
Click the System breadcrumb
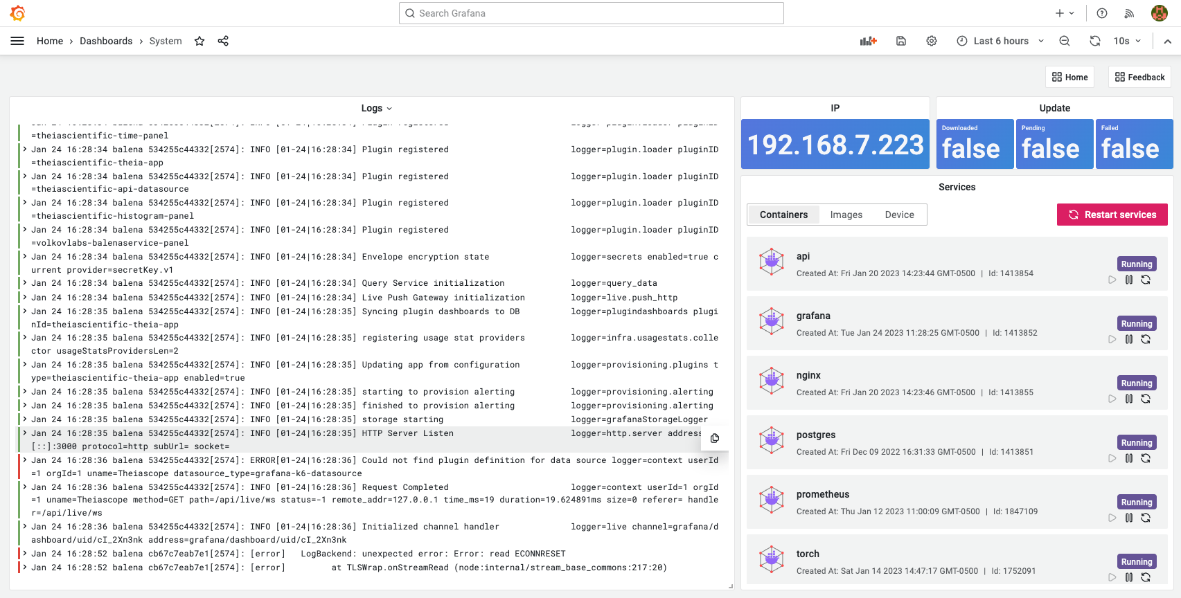166,41
